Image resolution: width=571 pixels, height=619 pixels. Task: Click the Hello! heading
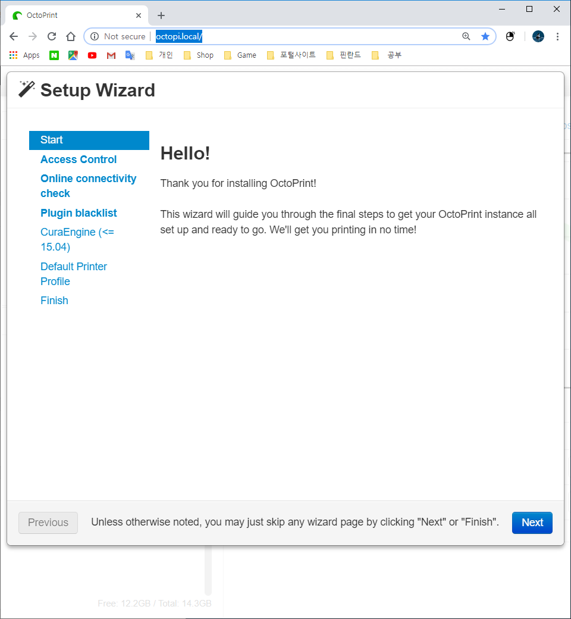(x=185, y=153)
